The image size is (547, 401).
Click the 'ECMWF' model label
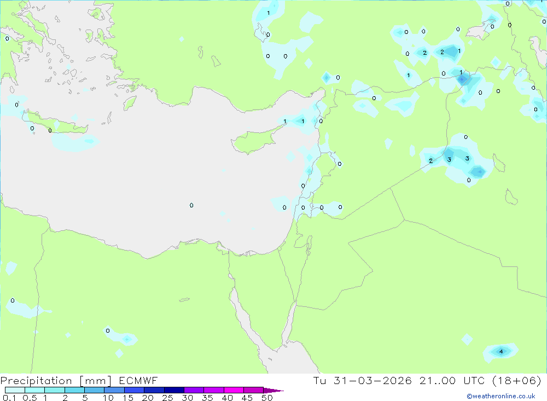(138, 380)
